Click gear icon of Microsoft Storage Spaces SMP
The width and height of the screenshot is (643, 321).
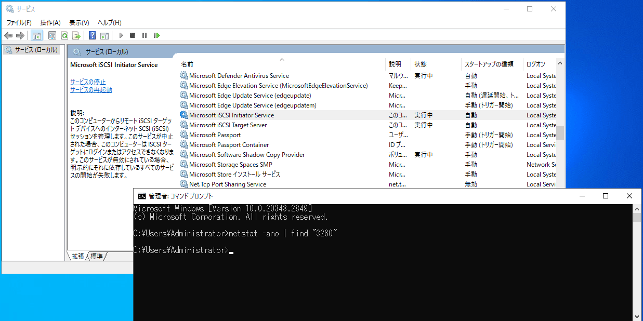(x=183, y=164)
